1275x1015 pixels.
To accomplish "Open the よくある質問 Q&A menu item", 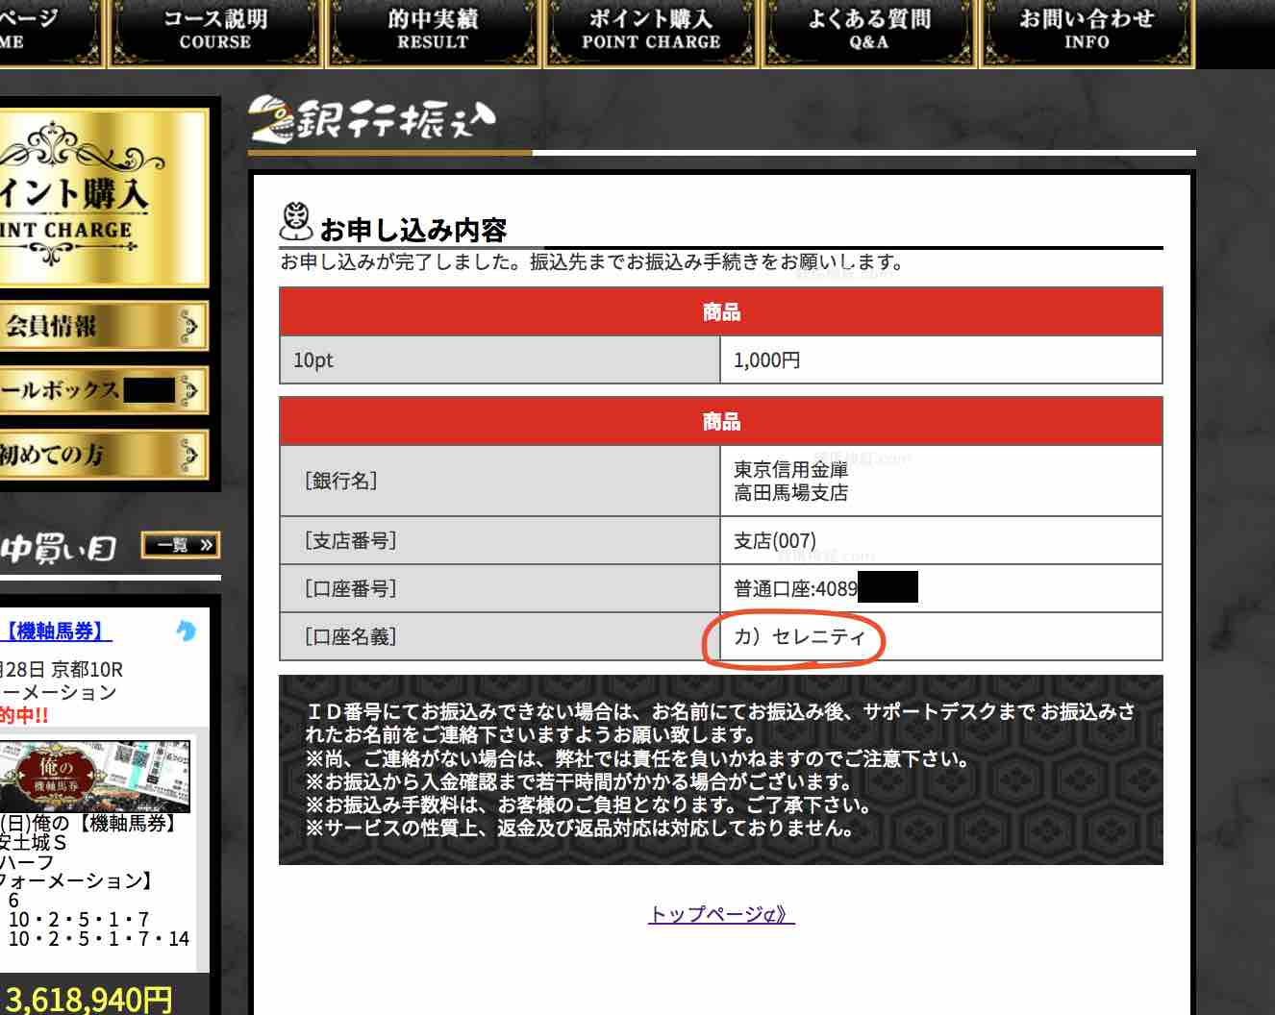I will (869, 33).
